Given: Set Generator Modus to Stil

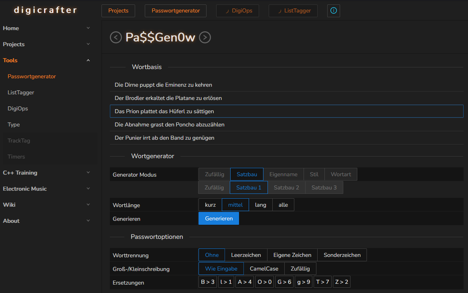Looking at the screenshot, I should tap(314, 175).
